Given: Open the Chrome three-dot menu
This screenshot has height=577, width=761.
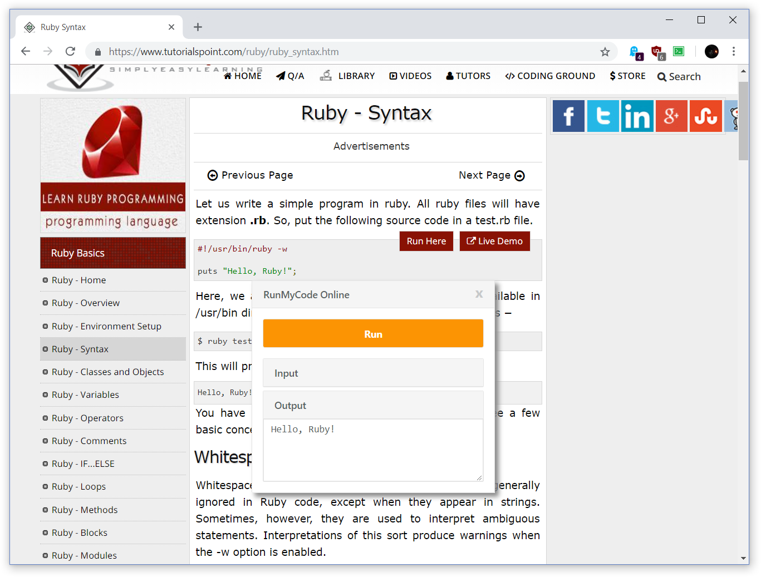Looking at the screenshot, I should pos(734,51).
